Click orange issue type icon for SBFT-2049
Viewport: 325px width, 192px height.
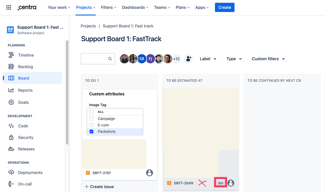(169, 183)
